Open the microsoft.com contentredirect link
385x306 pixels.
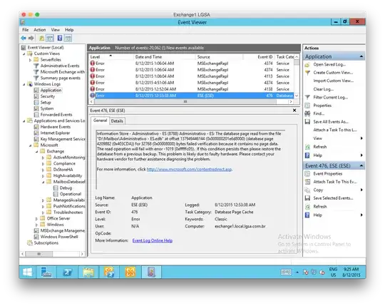coord(189,169)
